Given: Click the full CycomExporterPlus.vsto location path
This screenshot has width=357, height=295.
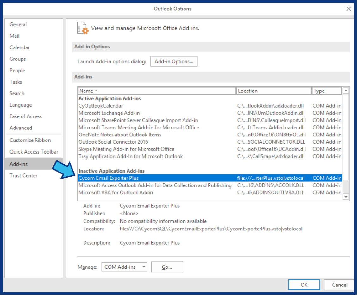Looking at the screenshot, I should pyautogui.click(x=211, y=229).
